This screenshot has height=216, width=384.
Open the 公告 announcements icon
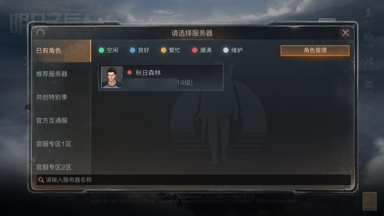tap(368, 40)
